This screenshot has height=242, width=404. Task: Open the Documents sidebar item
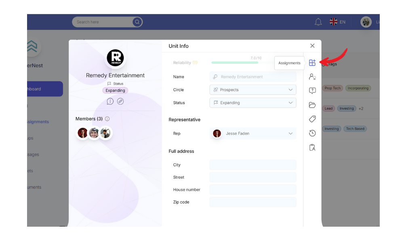coord(34,187)
